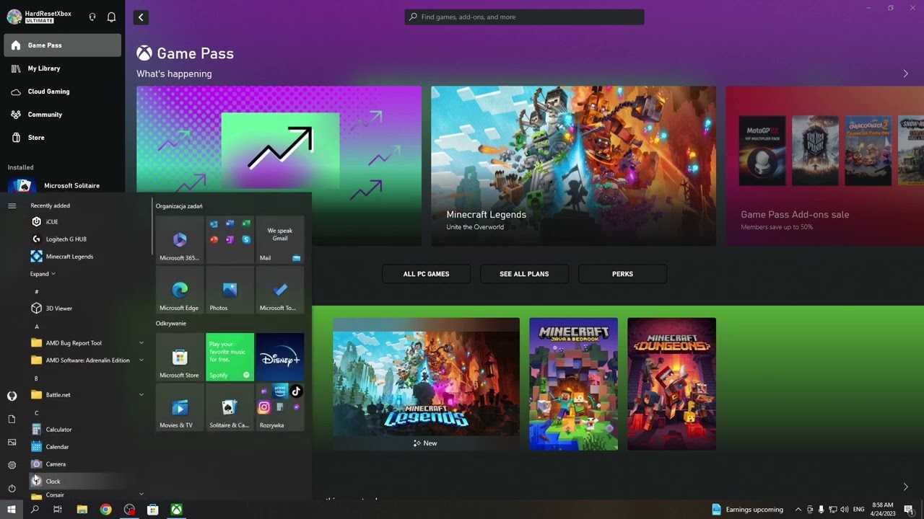Viewport: 924px width, 519px height.
Task: Click Windows Start button on taskbar
Action: click(x=12, y=510)
